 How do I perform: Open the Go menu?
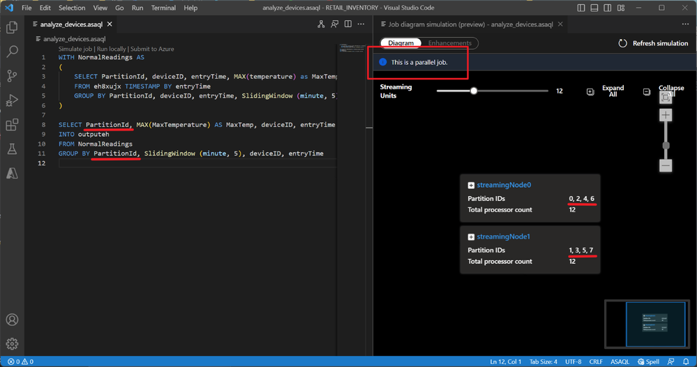(119, 8)
